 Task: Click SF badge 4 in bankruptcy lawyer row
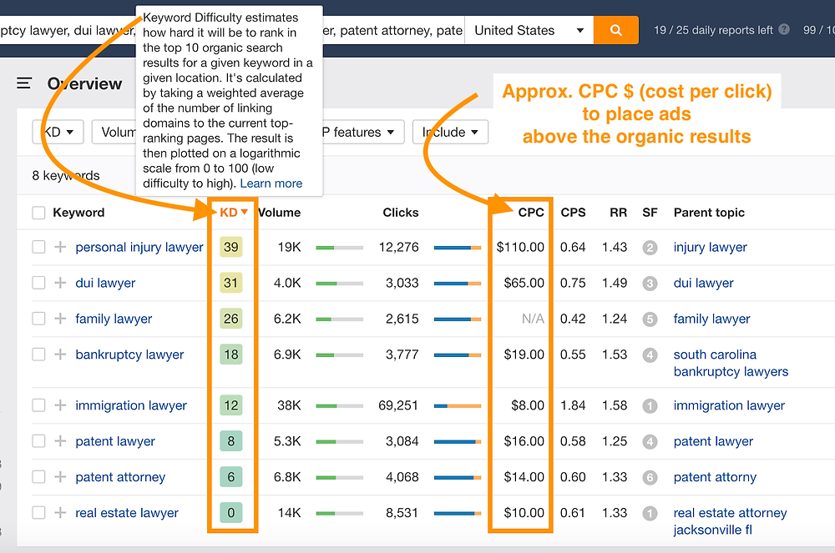coord(650,355)
